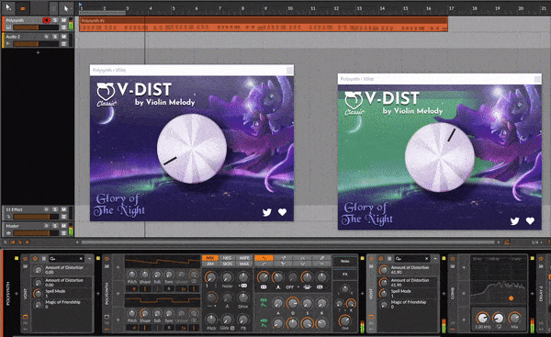The height and width of the screenshot is (337, 551).
Task: Select the MIX oscillator blend mode
Action: (210, 258)
